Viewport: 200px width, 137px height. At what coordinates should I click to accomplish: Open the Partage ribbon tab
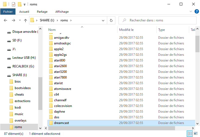click(x=42, y=12)
